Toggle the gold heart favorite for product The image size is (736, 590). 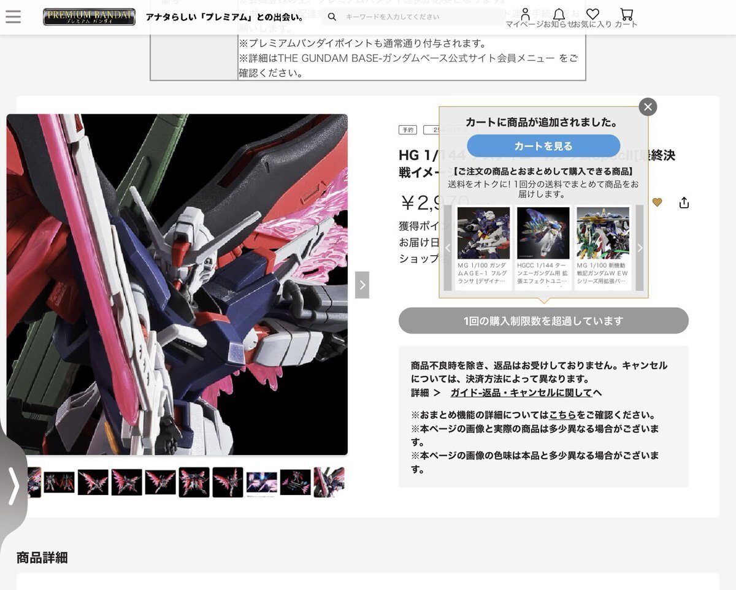click(x=657, y=202)
